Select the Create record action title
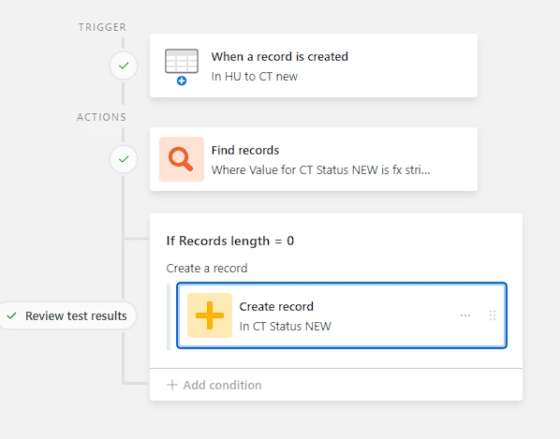Screen dimensions: 560x439 click(x=276, y=307)
